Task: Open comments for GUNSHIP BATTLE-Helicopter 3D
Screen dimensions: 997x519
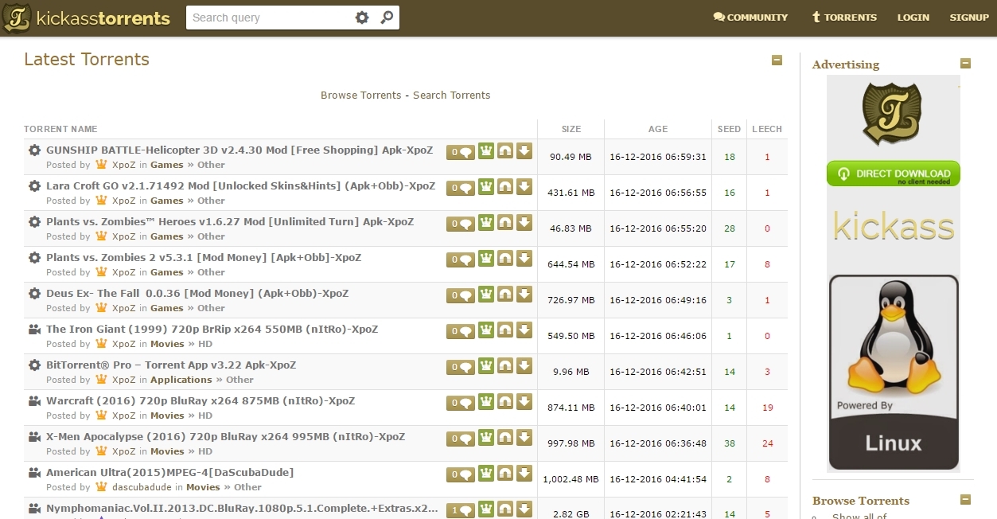Action: (x=461, y=152)
